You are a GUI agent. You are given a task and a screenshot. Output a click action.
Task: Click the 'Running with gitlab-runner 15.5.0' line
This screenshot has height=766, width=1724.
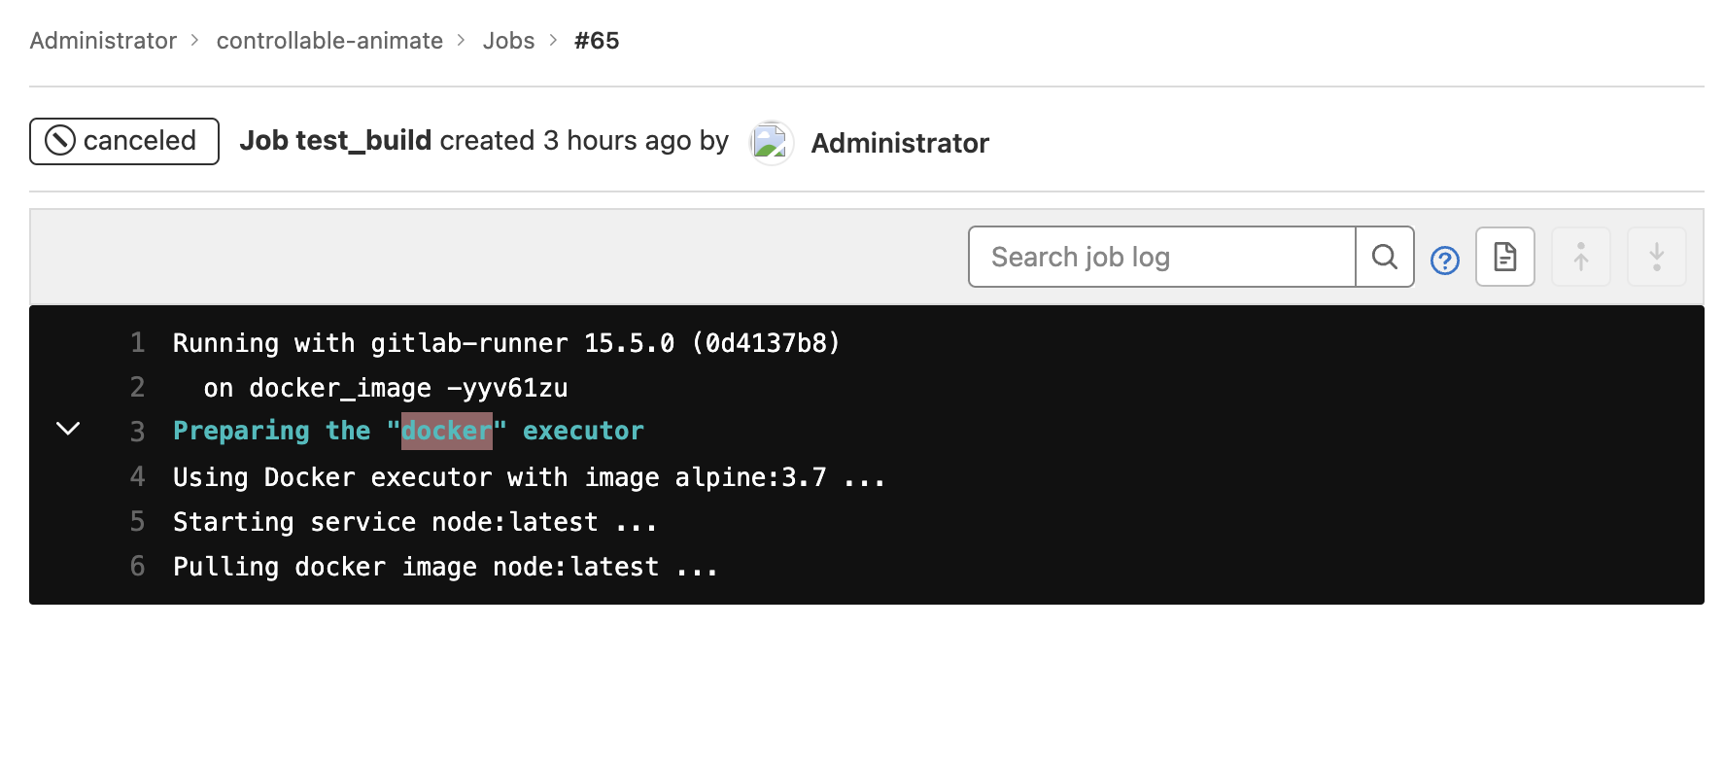pos(506,343)
